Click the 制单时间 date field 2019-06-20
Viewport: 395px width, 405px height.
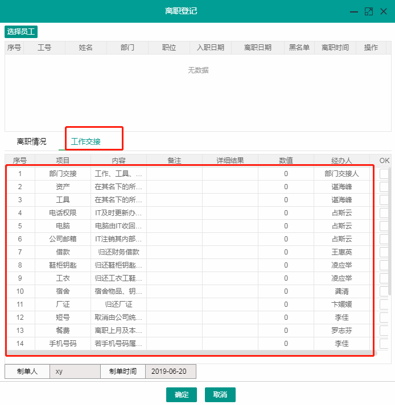(x=170, y=371)
